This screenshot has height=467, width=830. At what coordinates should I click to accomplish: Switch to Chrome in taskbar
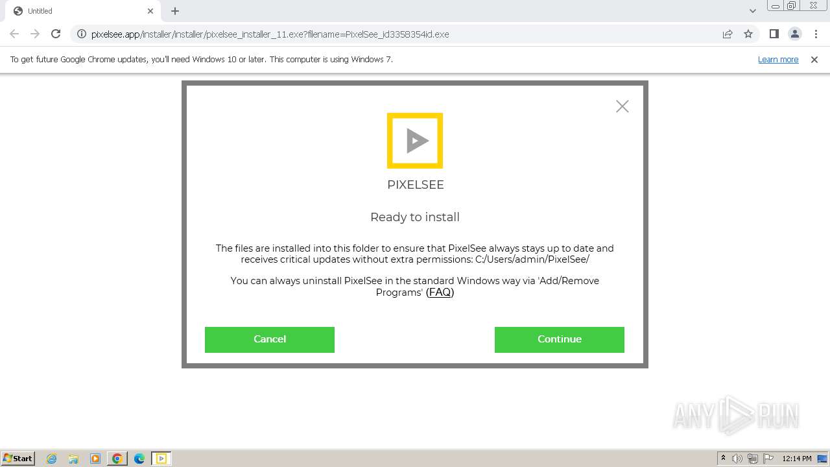[117, 459]
